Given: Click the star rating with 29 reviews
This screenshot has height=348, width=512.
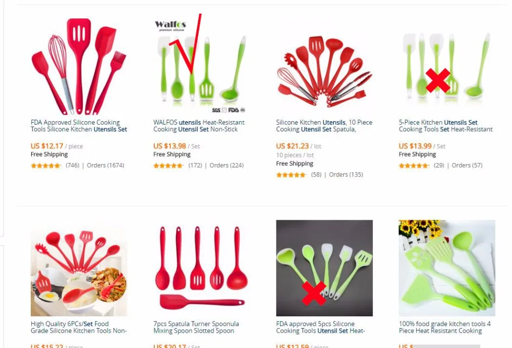Looking at the screenshot, I should pyautogui.click(x=414, y=166).
